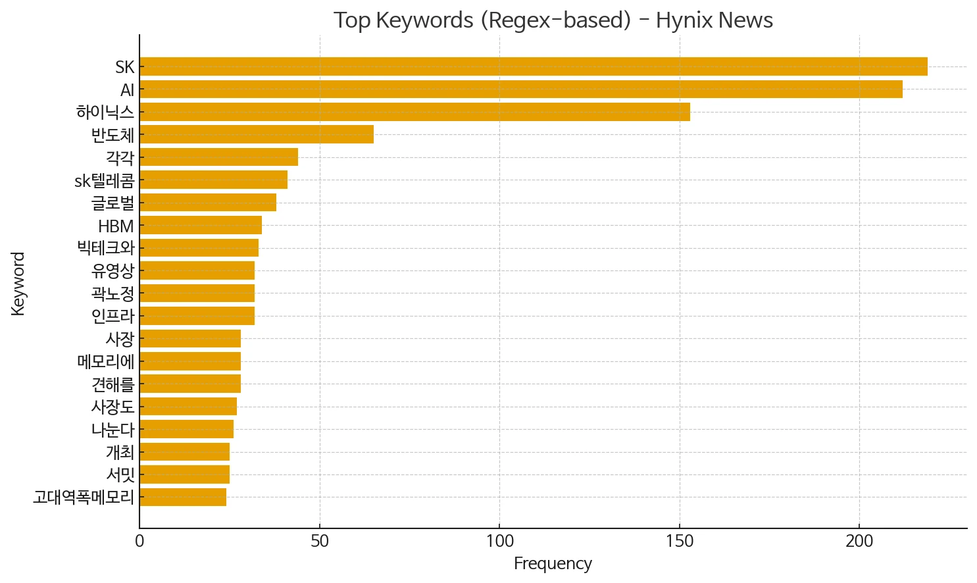Click the 글로벌 bar
The height and width of the screenshot is (583, 977).
pos(208,203)
